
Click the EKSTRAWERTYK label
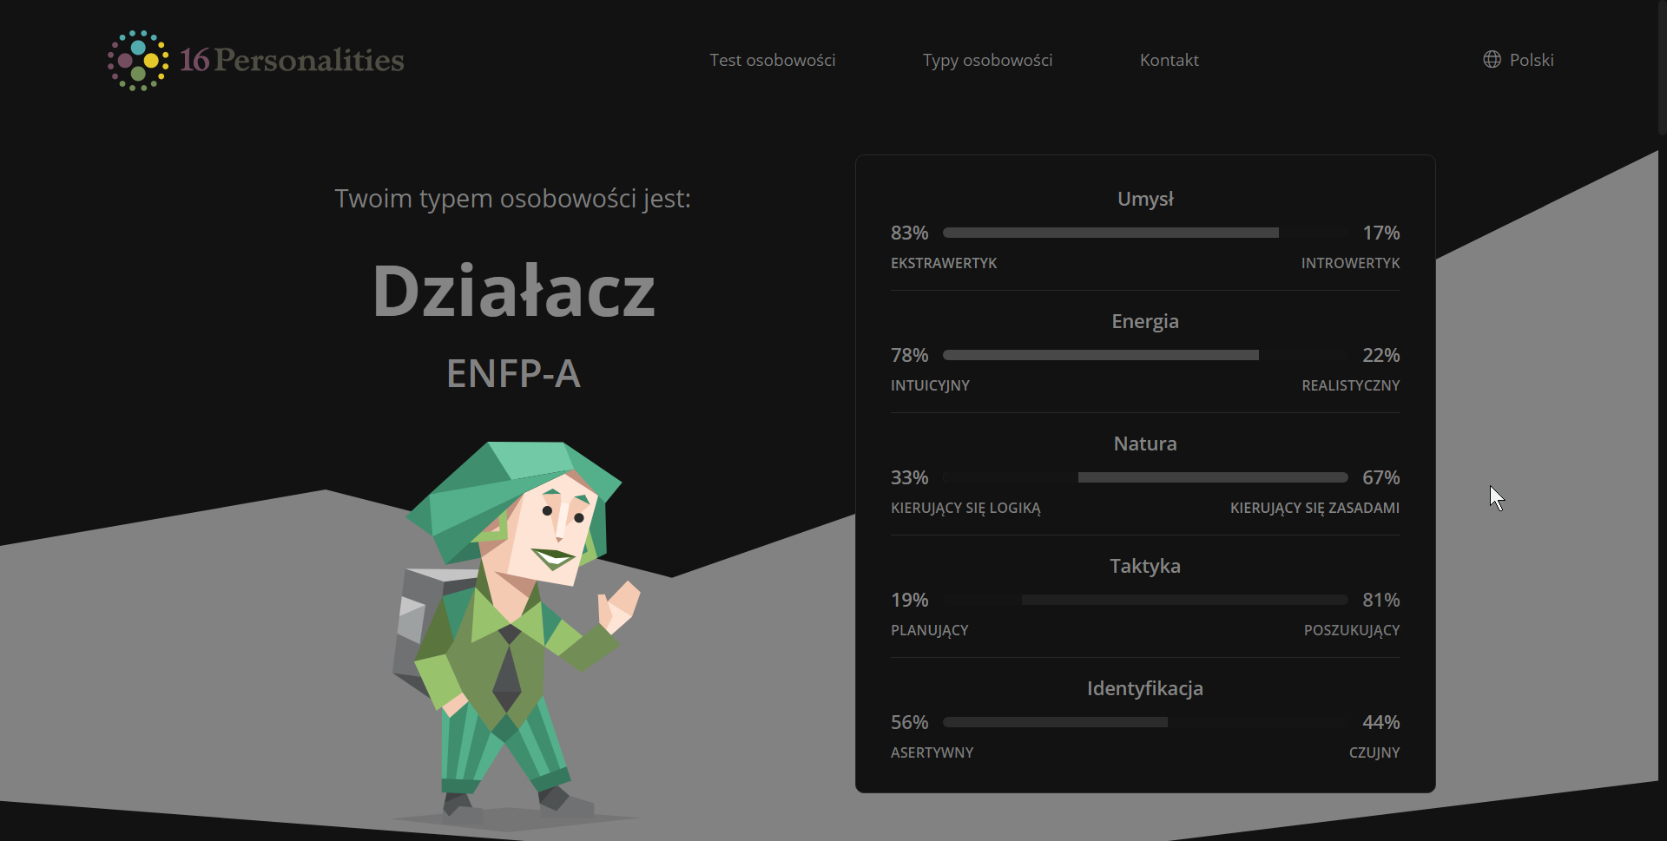[944, 263]
